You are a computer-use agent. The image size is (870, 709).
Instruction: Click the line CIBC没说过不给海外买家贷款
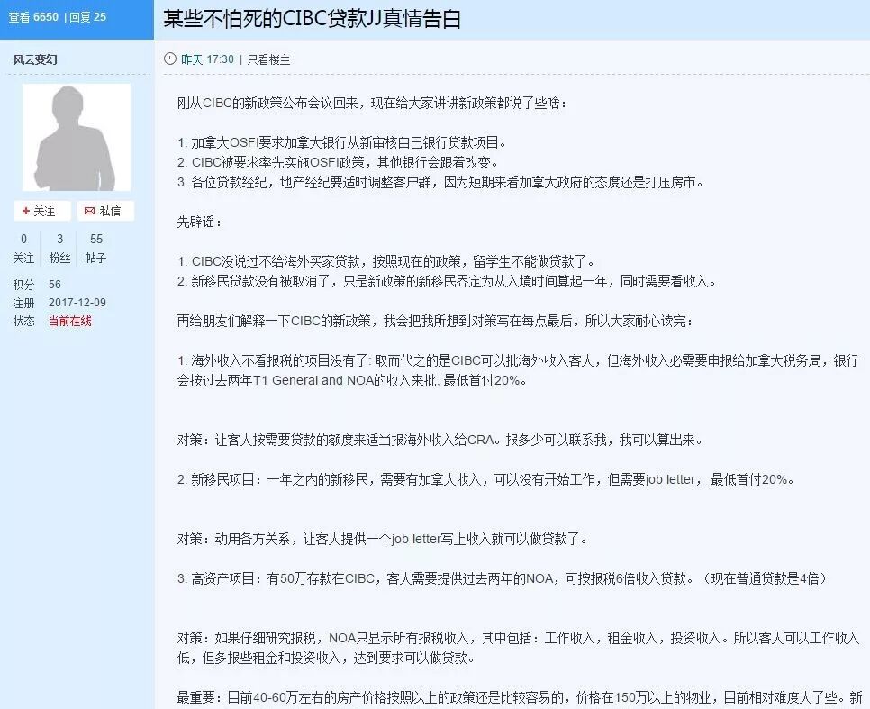[x=386, y=261]
